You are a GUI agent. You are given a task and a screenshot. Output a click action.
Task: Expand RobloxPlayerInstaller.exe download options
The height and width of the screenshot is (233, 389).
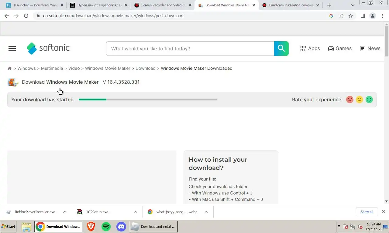[x=65, y=212]
